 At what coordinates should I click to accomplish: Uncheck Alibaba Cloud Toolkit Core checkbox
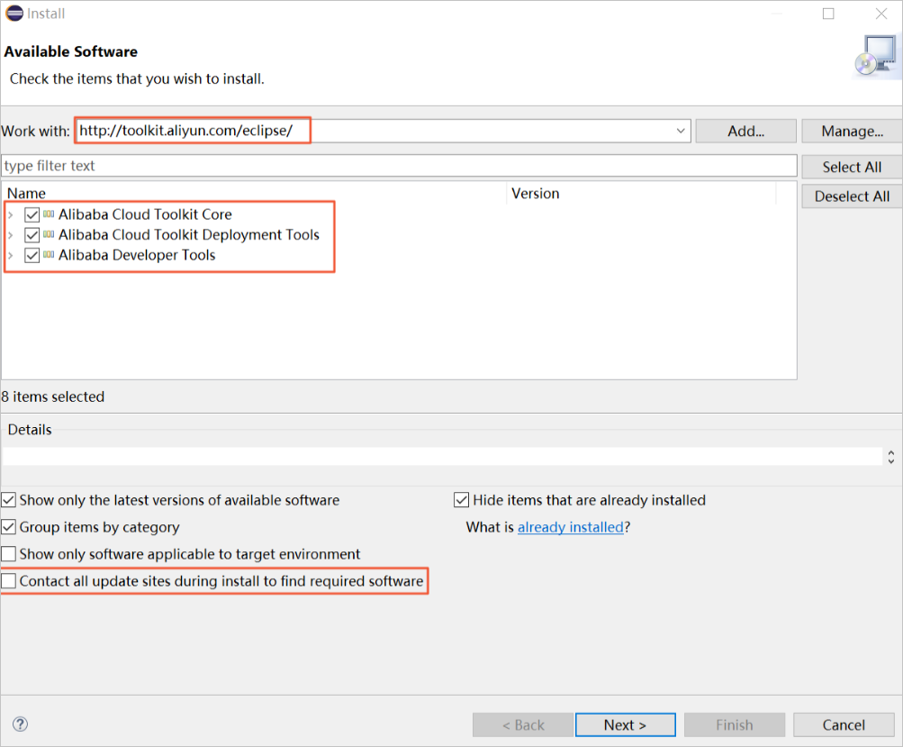point(32,214)
